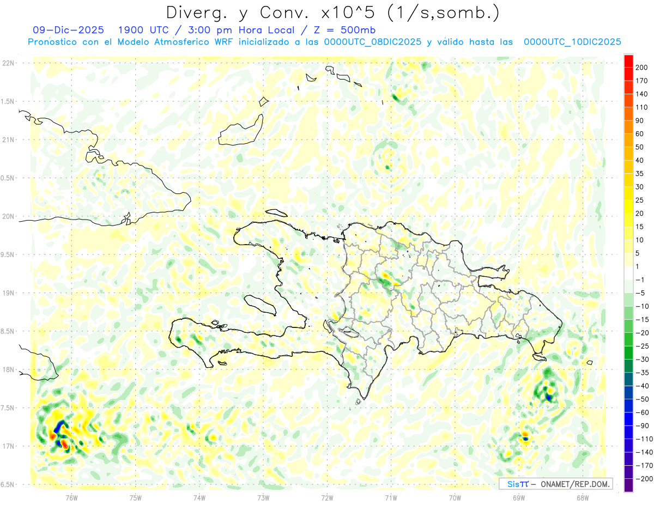The image size is (654, 505).
Task: Click the white swatch between 1 and -1
Action: (628, 273)
